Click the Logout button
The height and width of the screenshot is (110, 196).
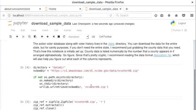click(182, 23)
